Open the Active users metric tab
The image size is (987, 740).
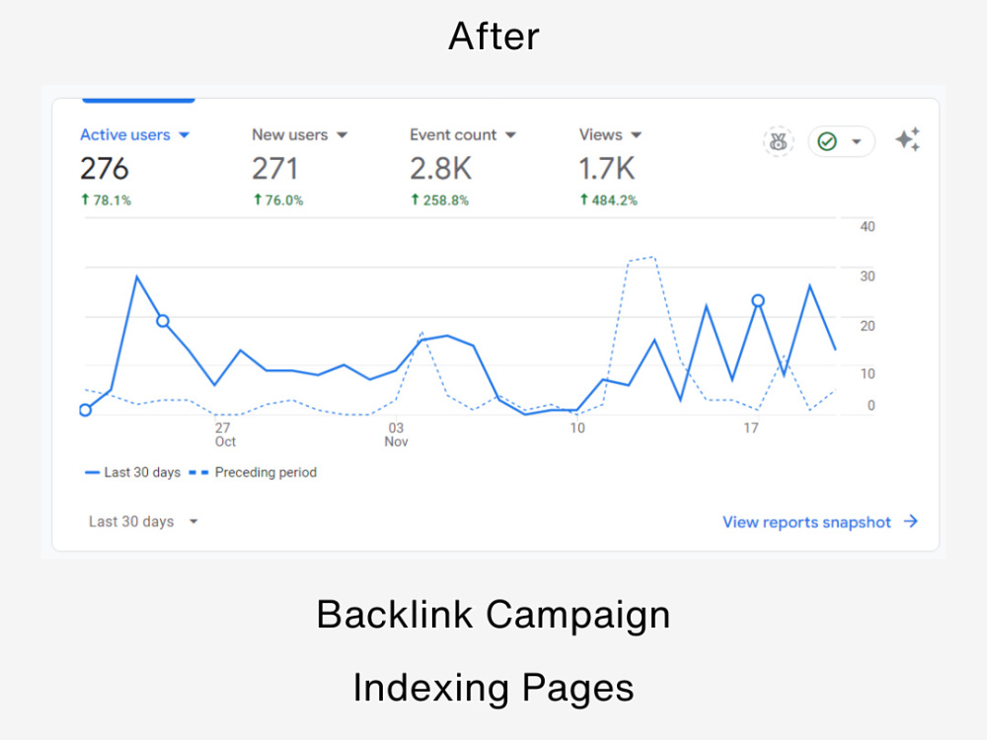(124, 134)
